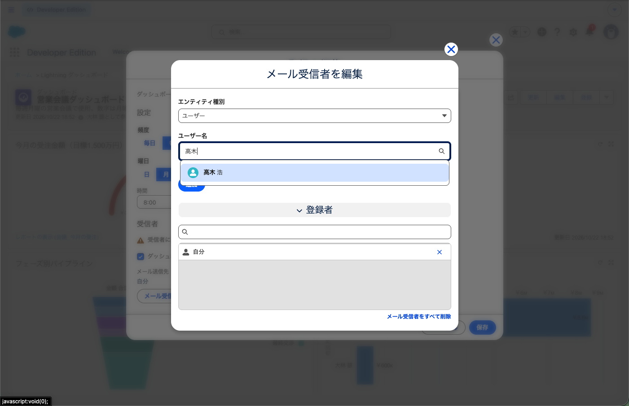Refresh the 今月の受注金額 component
This screenshot has width=629, height=406.
600,144
